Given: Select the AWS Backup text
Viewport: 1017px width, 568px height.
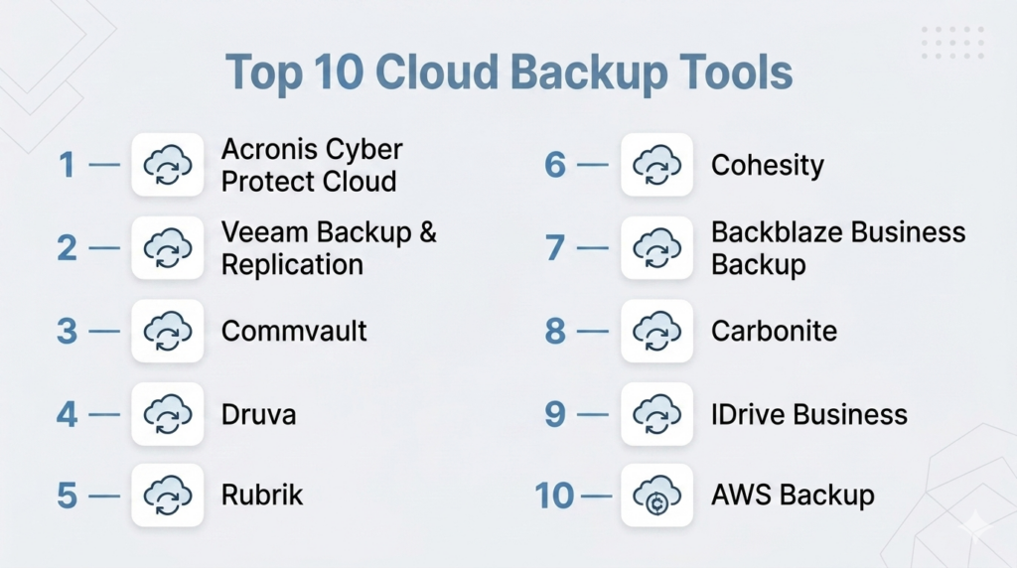Looking at the screenshot, I should coord(793,494).
